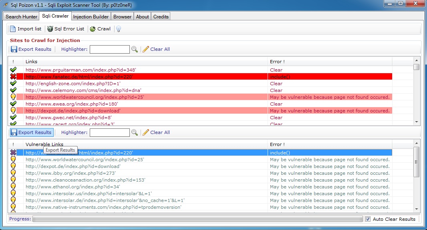Click bulb icon for intersolar.de row
The height and width of the screenshot is (230, 427).
coord(13,200)
